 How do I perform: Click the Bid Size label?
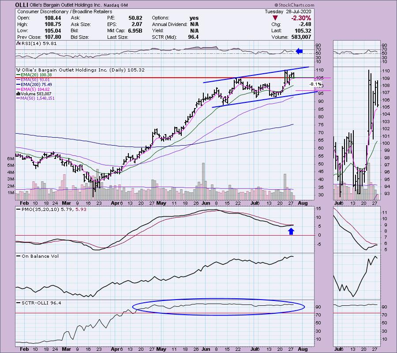tap(80, 37)
